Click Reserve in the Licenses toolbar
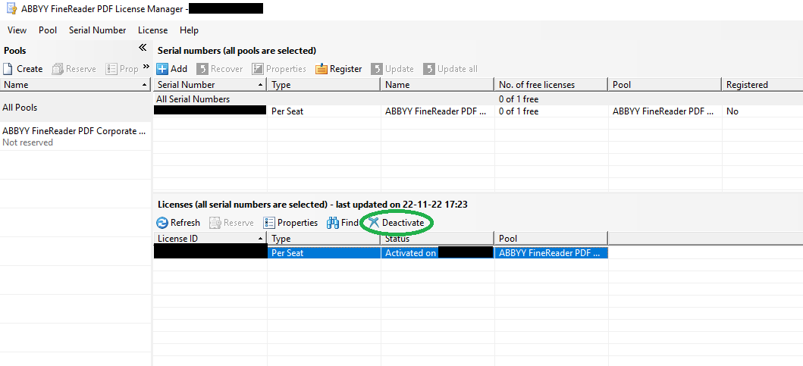 pos(232,223)
